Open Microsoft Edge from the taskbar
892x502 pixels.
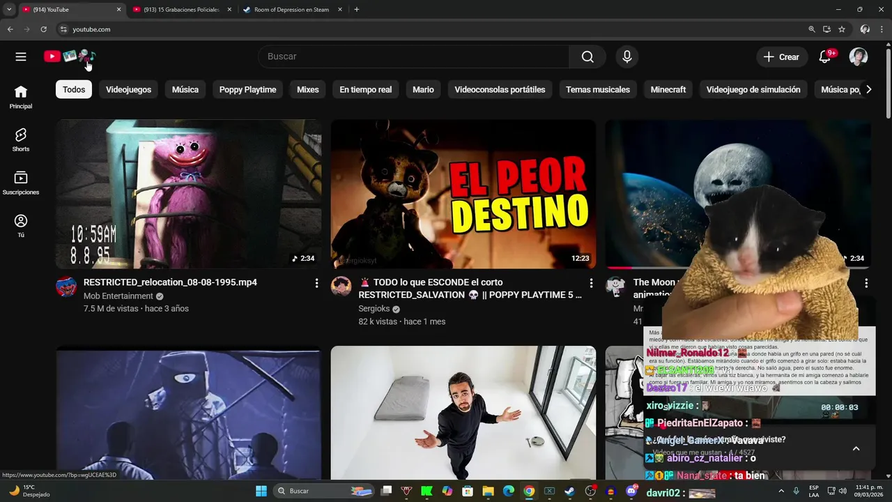point(509,491)
